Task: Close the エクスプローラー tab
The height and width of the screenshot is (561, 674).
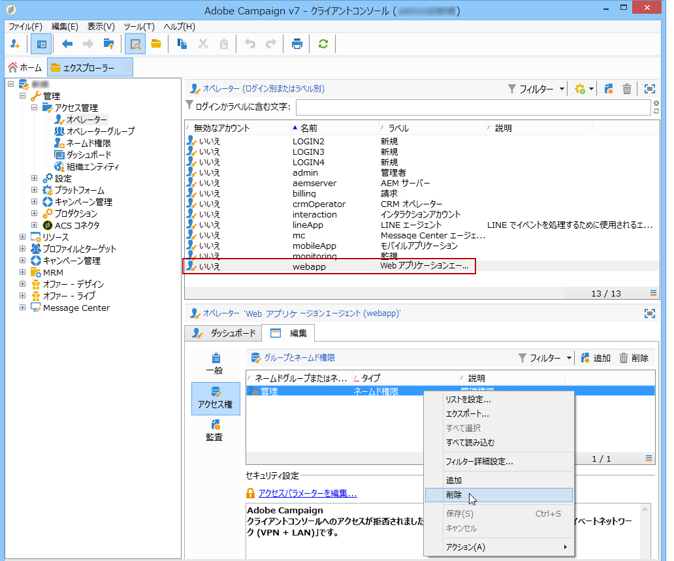Action: pos(127,67)
